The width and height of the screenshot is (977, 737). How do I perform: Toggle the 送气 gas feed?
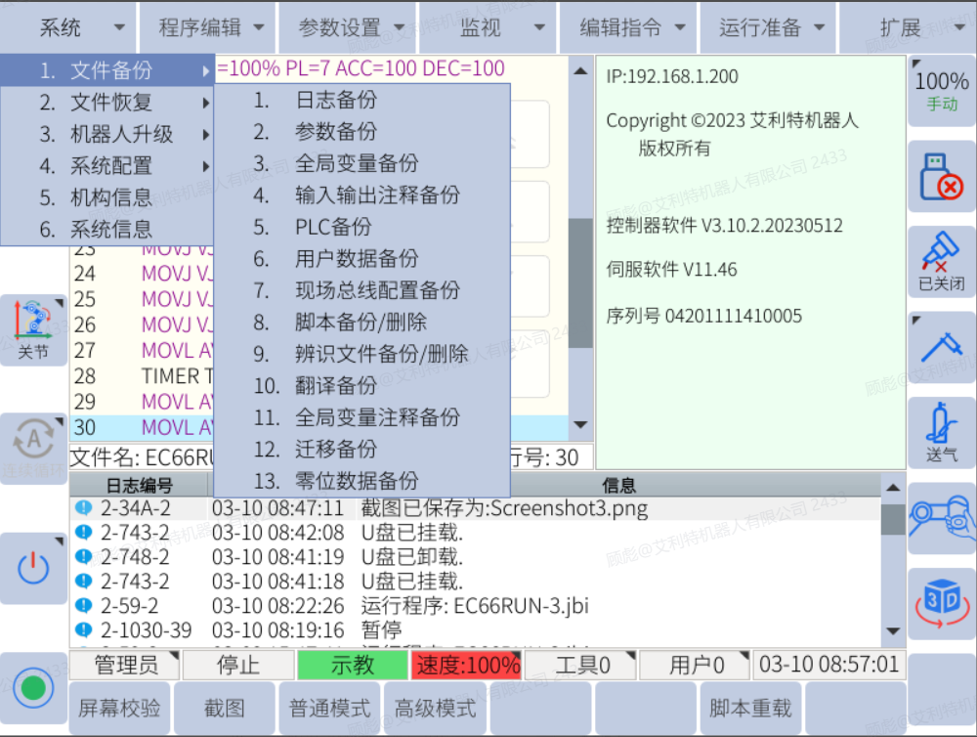(x=941, y=432)
